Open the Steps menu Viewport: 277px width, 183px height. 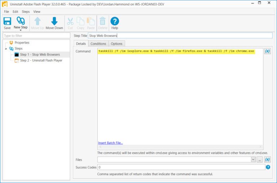coord(26,12)
